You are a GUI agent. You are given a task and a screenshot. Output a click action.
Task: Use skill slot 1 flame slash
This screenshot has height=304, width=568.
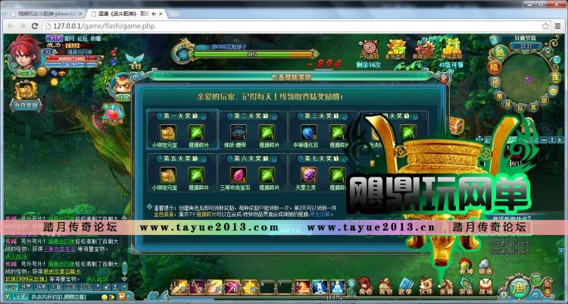tap(179, 287)
